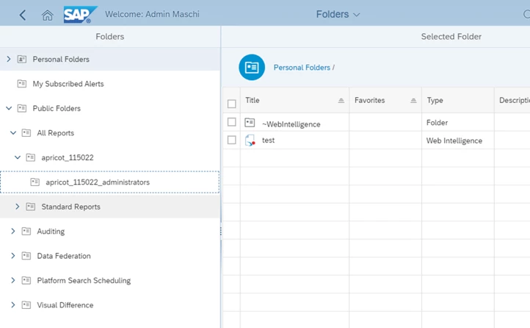Click the Platform Search Scheduling folder icon
530x328 pixels.
tap(26, 280)
